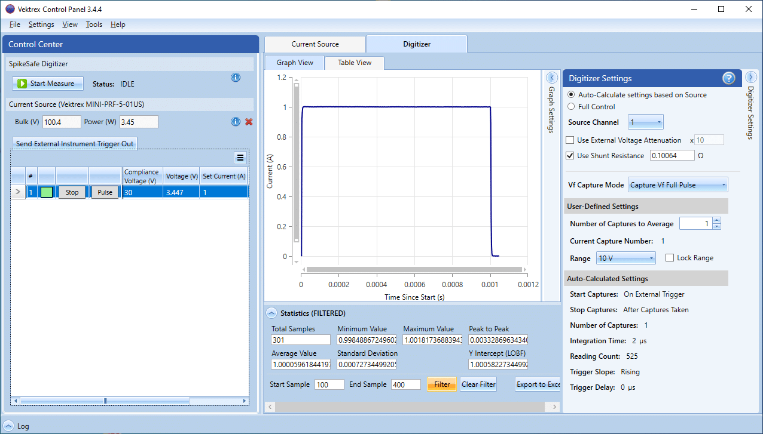The height and width of the screenshot is (434, 763).
Task: Open the Tools menu
Action: 93,24
